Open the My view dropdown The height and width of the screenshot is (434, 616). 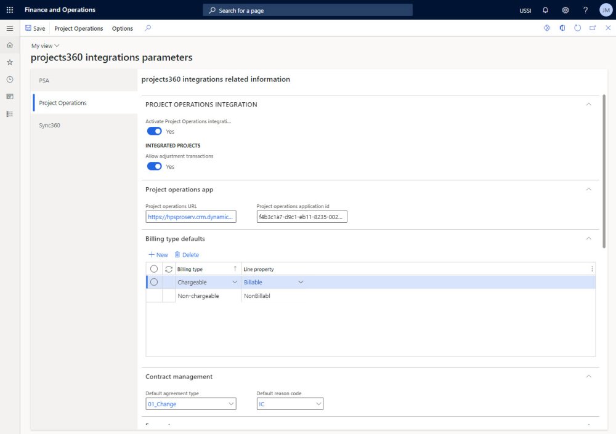(45, 46)
